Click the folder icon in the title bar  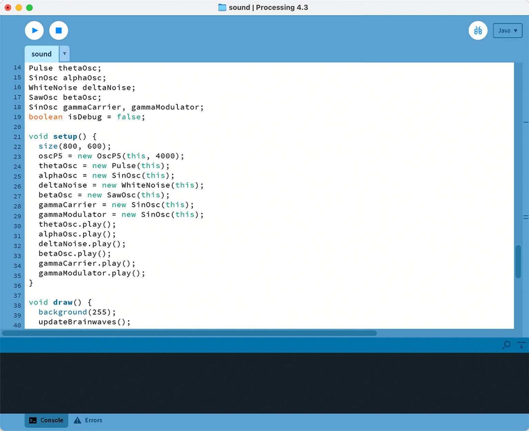tap(222, 8)
